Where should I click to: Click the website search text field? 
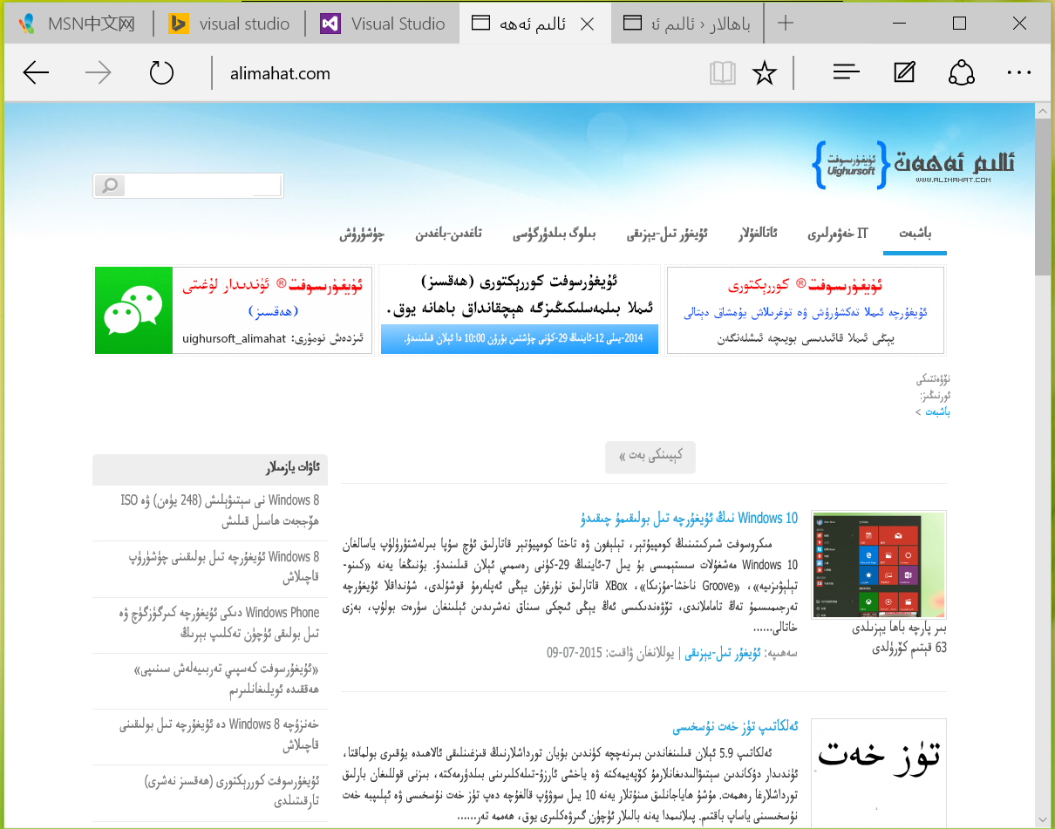203,186
